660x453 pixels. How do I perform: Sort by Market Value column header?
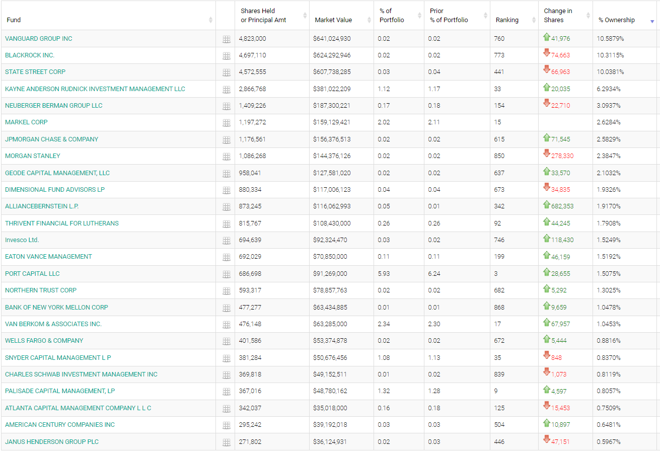(x=341, y=16)
